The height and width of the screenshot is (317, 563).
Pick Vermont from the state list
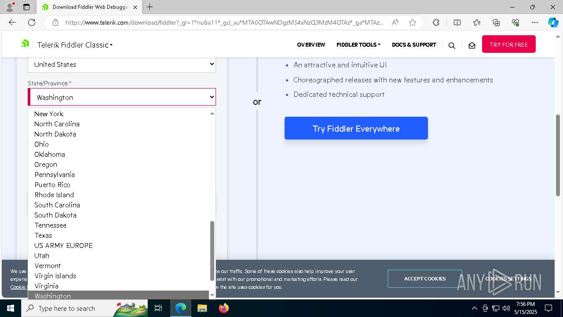click(119, 265)
